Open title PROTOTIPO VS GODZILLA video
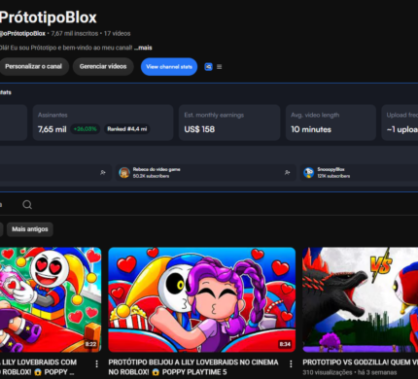 361,362
